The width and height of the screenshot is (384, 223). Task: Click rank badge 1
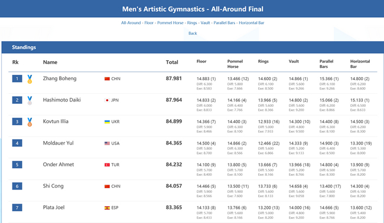pos(17,78)
